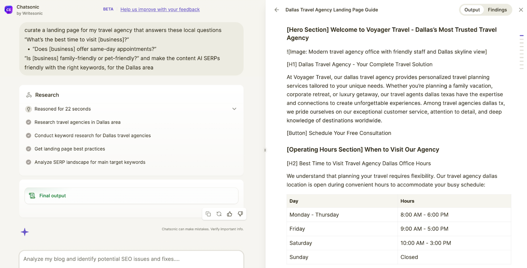Viewport: 527px width, 268px height.
Task: Focus the chat prompt input field
Action: (131, 259)
